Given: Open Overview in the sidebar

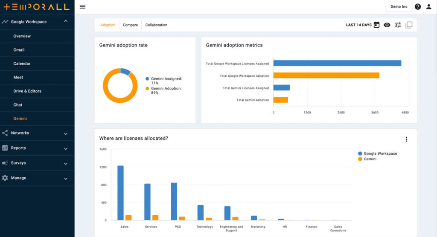Looking at the screenshot, I should (22, 36).
